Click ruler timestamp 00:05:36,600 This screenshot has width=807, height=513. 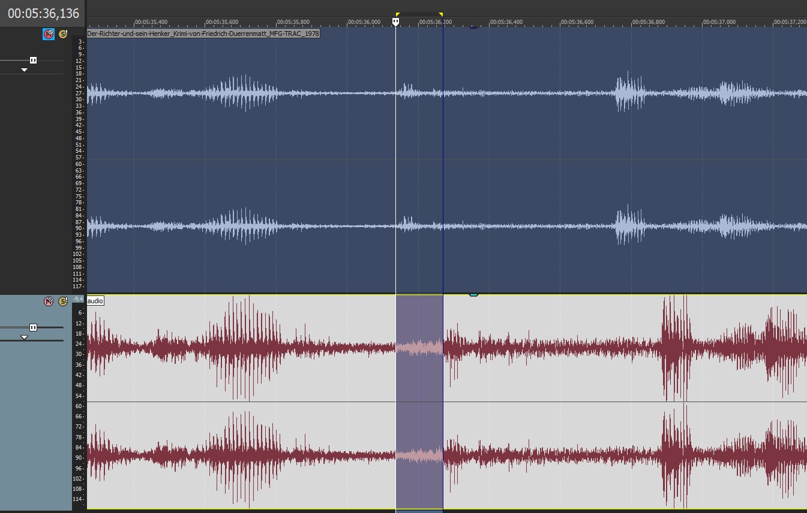tap(578, 22)
